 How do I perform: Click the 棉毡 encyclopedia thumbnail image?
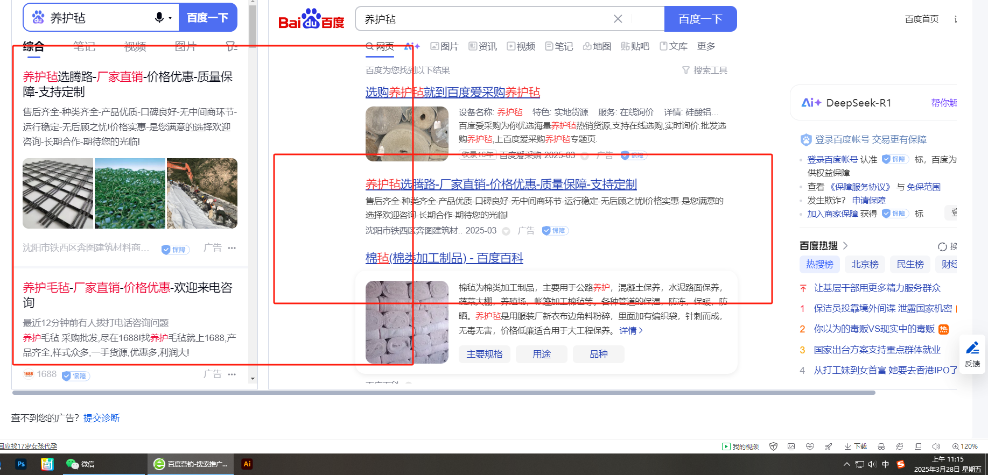(407, 322)
